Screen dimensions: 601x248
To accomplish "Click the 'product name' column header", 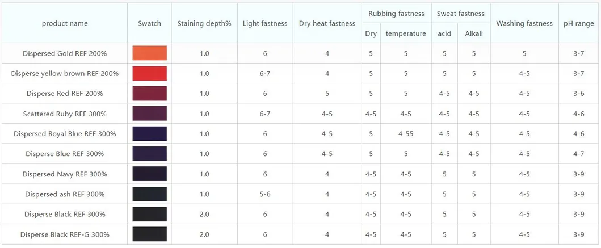I will pyautogui.click(x=65, y=23).
